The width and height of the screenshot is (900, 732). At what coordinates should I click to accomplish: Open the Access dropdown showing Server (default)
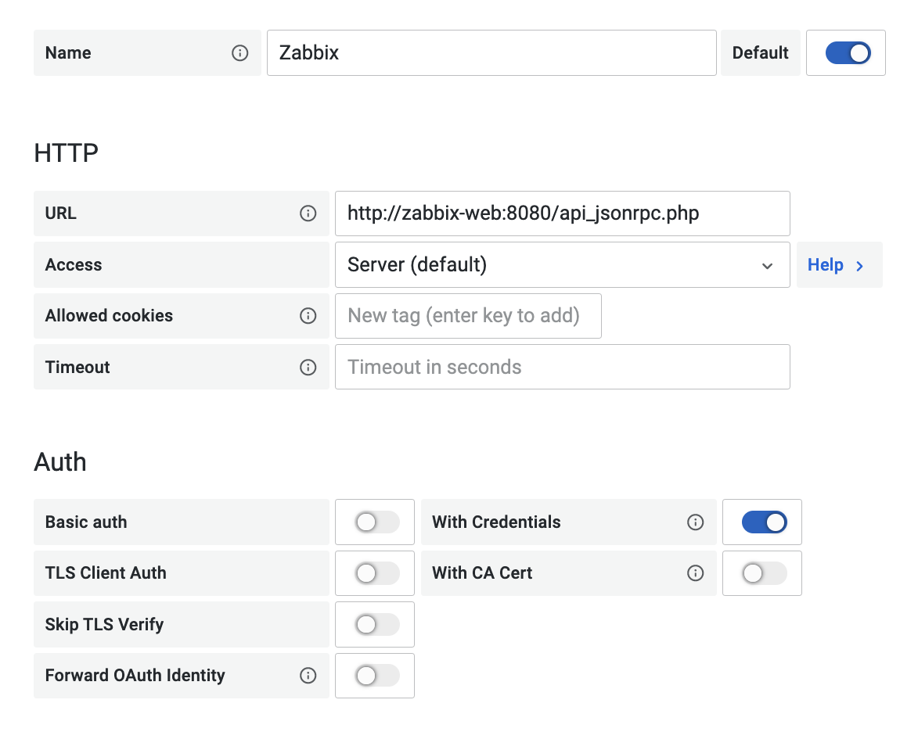562,265
